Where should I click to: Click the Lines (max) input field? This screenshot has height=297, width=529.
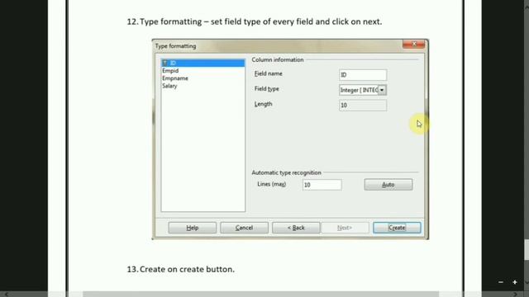coord(322,185)
